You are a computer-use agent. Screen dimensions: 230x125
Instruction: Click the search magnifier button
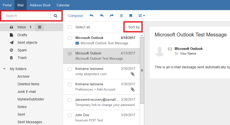[55, 16]
